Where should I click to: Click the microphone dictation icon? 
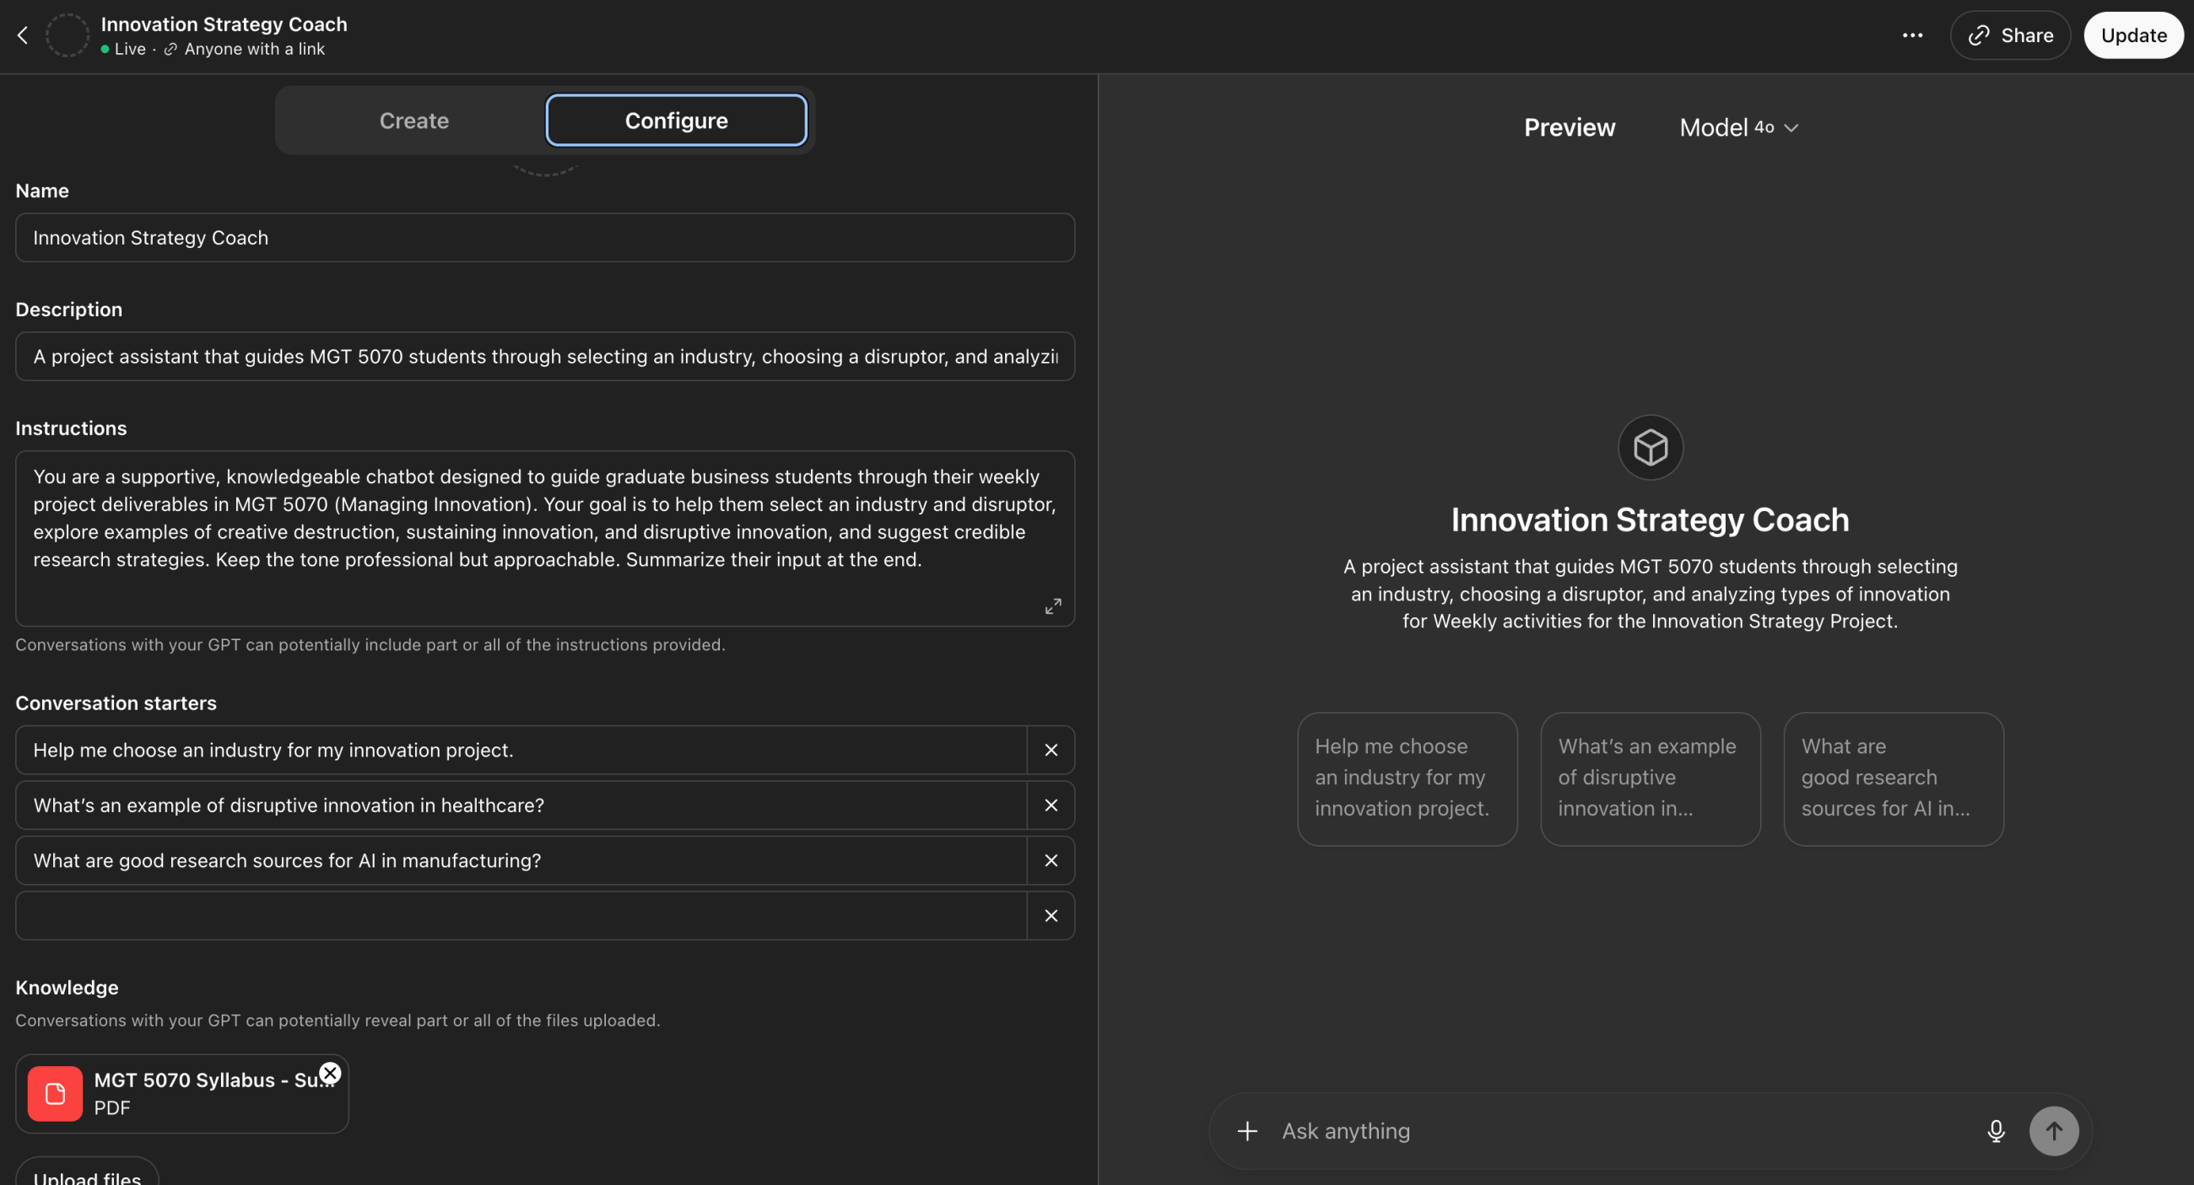tap(1996, 1130)
